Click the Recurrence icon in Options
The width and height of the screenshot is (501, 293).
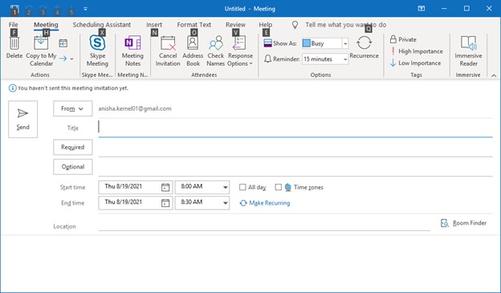[x=364, y=43]
